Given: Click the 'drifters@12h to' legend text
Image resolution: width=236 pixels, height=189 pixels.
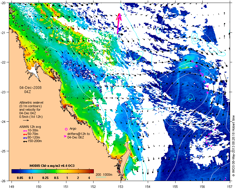Looking at the screenshot, I should tap(78, 134).
